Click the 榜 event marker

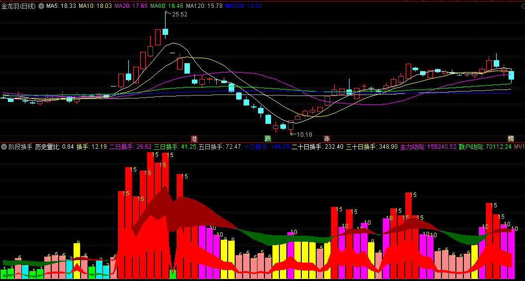pyautogui.click(x=511, y=138)
